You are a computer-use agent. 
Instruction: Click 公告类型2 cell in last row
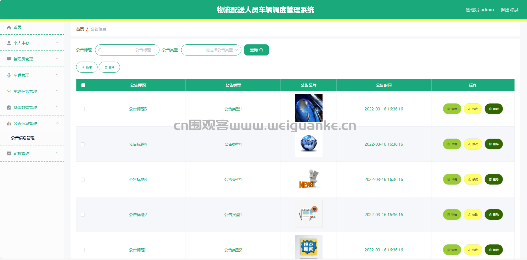click(x=233, y=250)
